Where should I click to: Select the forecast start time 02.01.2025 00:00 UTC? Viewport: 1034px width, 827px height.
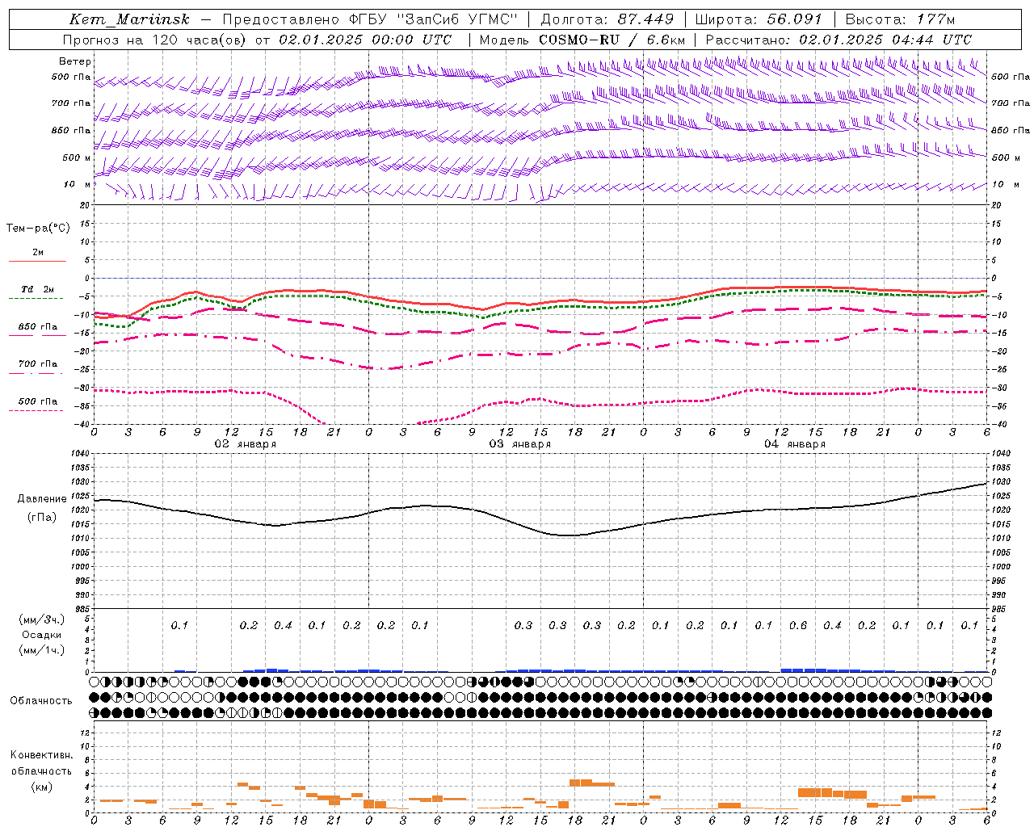(x=365, y=40)
